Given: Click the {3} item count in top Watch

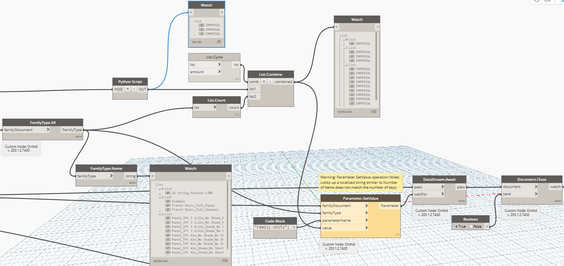Looking at the screenshot, I should [218, 42].
